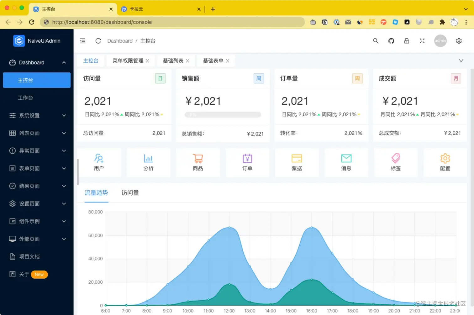
Task: Open the 票据 card shortcut
Action: click(x=297, y=162)
